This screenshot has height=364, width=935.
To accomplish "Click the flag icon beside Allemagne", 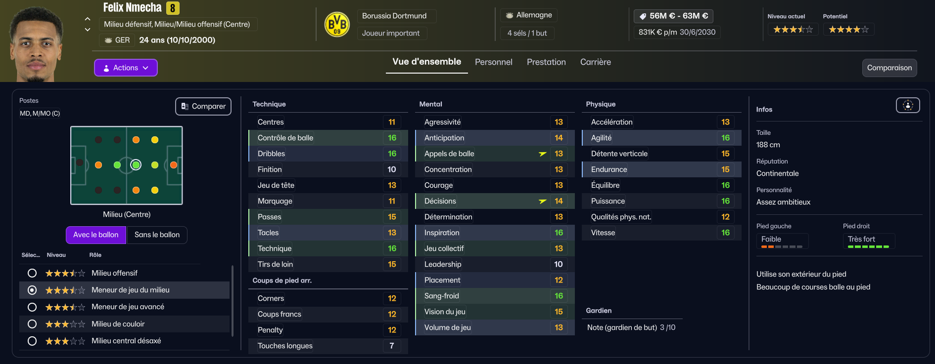I will (x=510, y=15).
